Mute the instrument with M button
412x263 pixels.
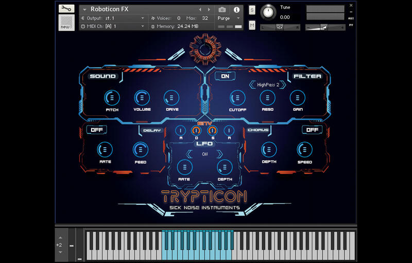(x=252, y=25)
